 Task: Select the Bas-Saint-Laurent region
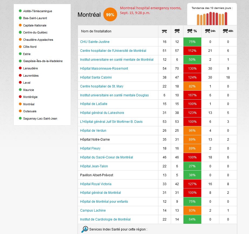click(x=35, y=18)
